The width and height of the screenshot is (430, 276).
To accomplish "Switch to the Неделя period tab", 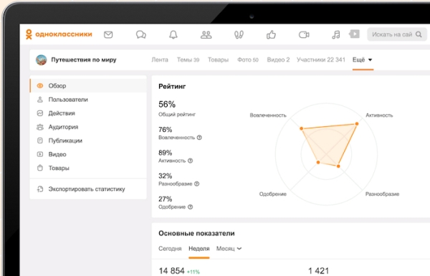I will tap(199, 249).
